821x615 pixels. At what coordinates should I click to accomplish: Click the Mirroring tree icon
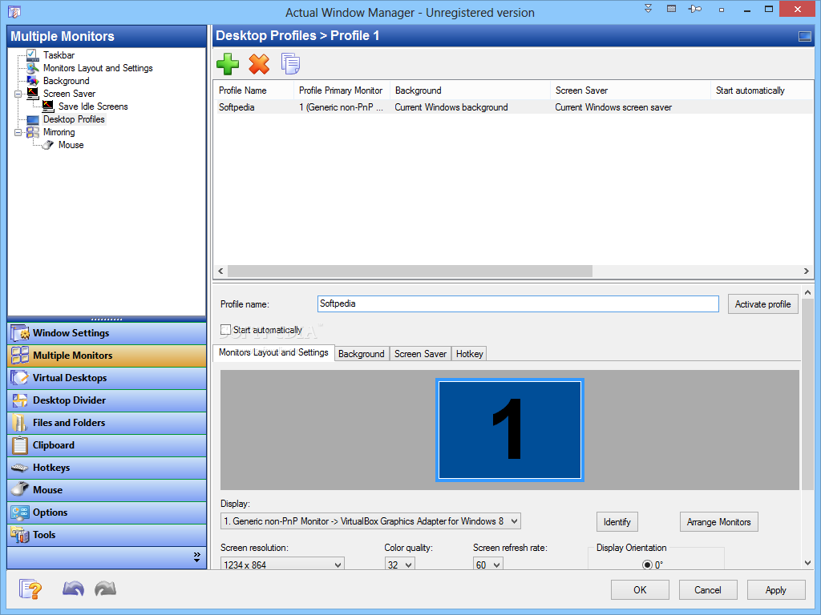click(x=32, y=132)
